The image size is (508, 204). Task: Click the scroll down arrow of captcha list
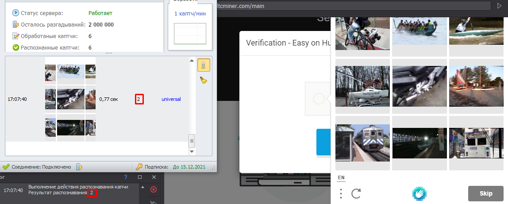pyautogui.click(x=192, y=151)
